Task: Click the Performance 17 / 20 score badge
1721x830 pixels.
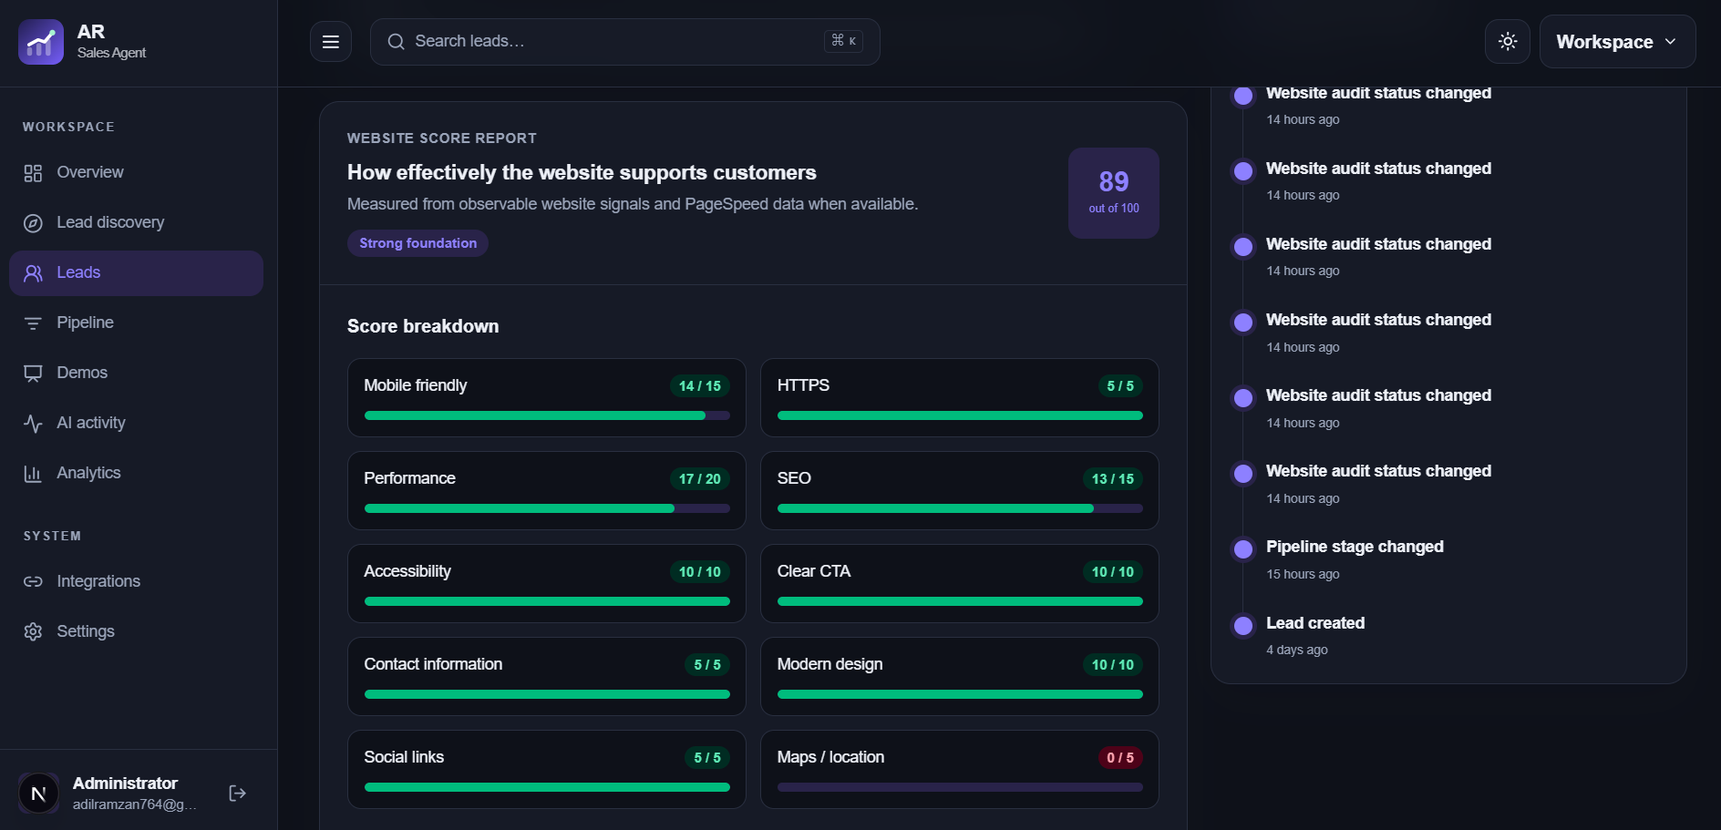Action: tap(700, 479)
